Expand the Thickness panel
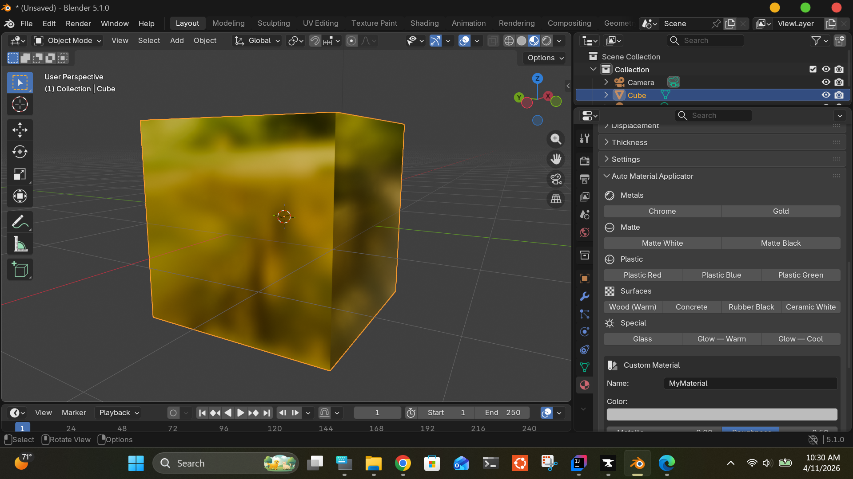Screen dimensions: 853x479 [630, 142]
